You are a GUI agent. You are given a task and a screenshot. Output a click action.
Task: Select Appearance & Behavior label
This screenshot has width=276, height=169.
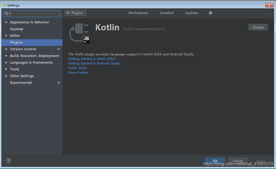tap(29, 22)
